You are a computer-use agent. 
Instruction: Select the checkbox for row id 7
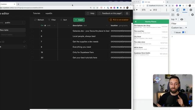pyautogui.click(x=32, y=42)
